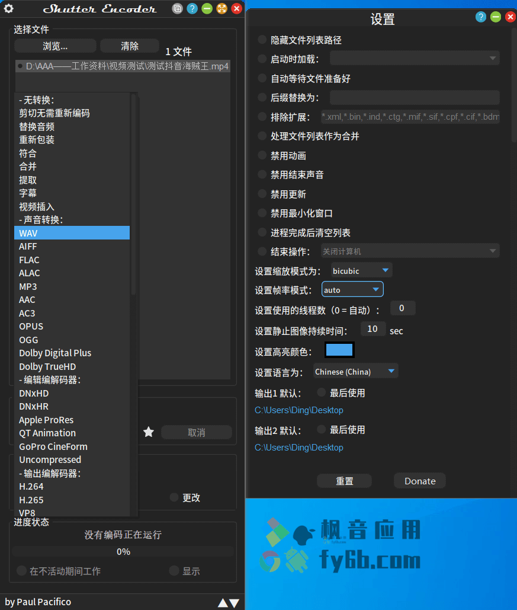
Task: Open 输出2 path C:\Users\Ding\Desktop link
Action: [x=299, y=448]
